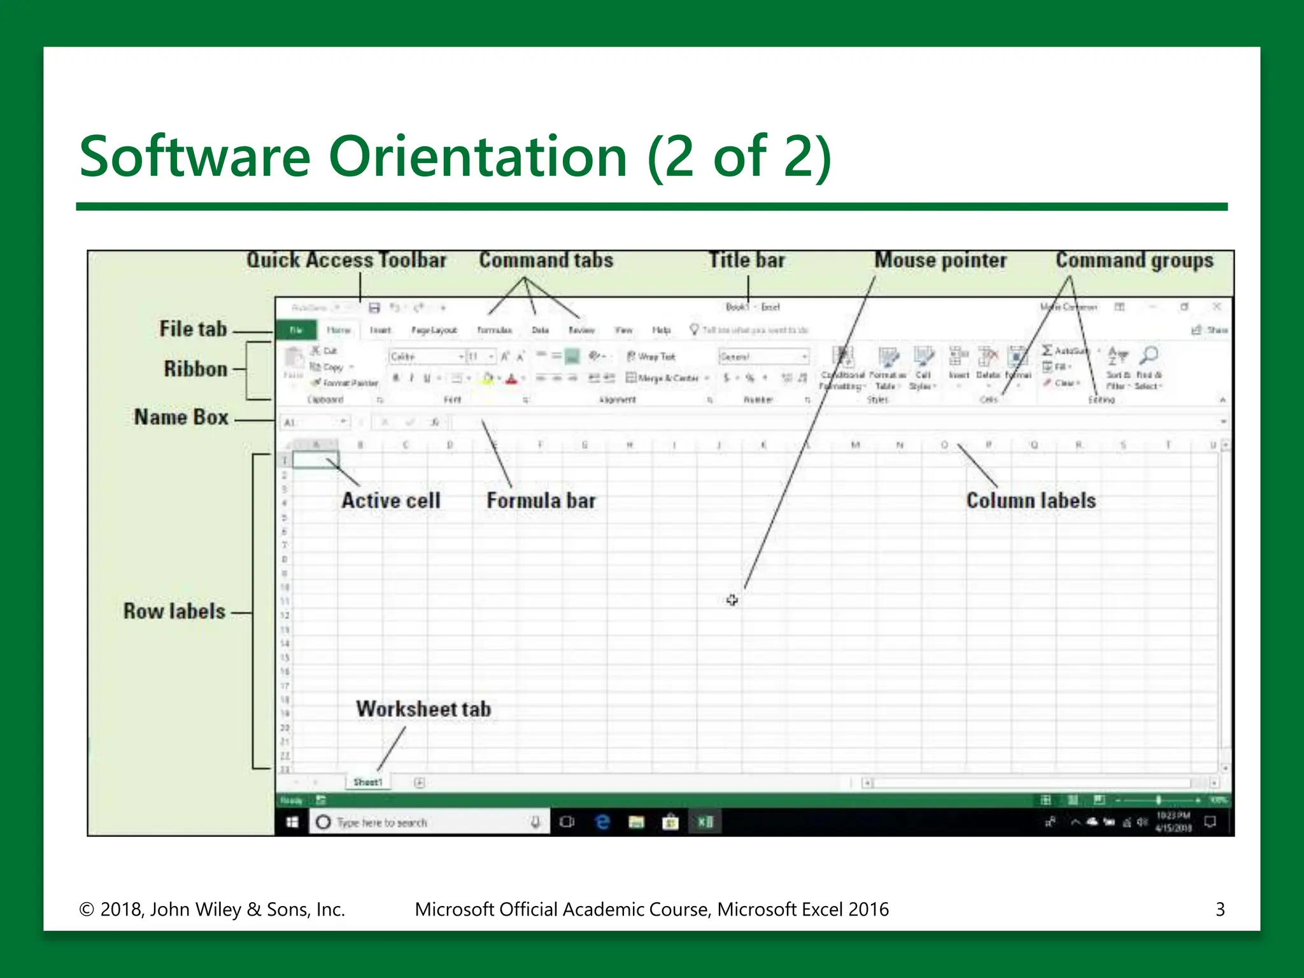
Task: Open the Merge & Center dropdown arrow
Action: [x=707, y=378]
